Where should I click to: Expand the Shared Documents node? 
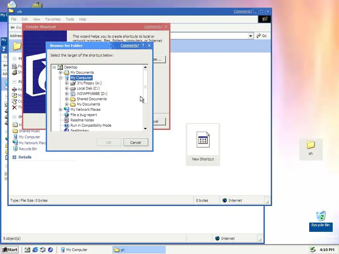pyautogui.click(x=67, y=99)
